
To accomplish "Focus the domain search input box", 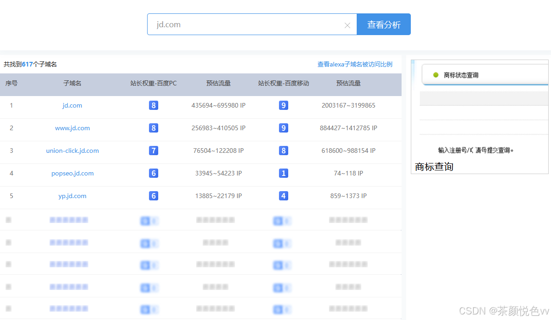I will point(252,24).
